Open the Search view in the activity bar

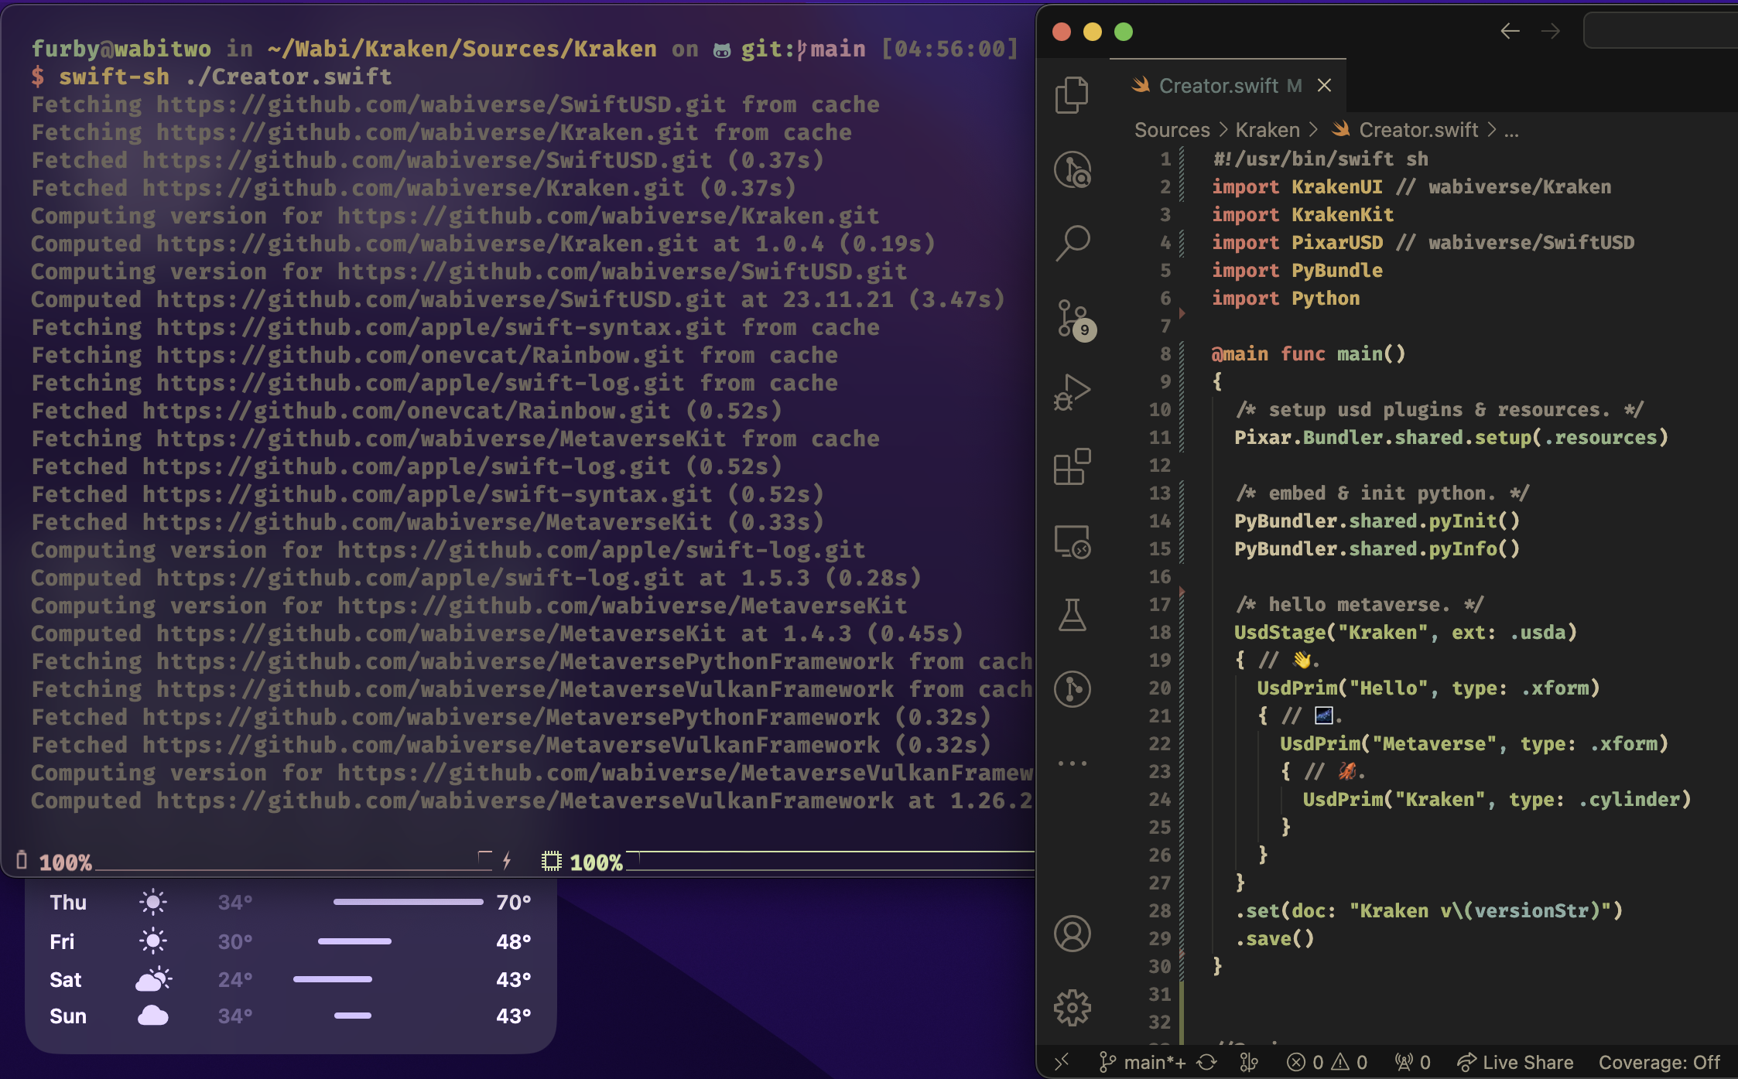pyautogui.click(x=1073, y=243)
